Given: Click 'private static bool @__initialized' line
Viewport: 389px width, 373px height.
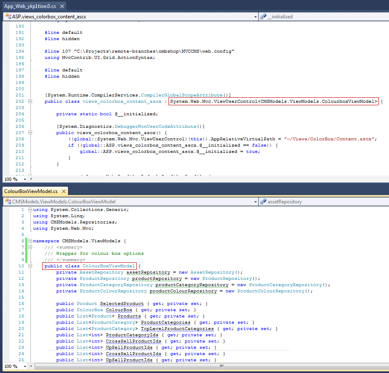Looking at the screenshot, I should tap(107, 114).
